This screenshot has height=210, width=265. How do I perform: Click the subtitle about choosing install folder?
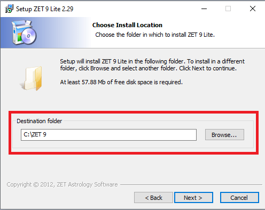click(155, 35)
